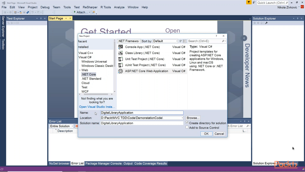Open the Debug menu
This screenshot has height=172, width=305.
45,7
